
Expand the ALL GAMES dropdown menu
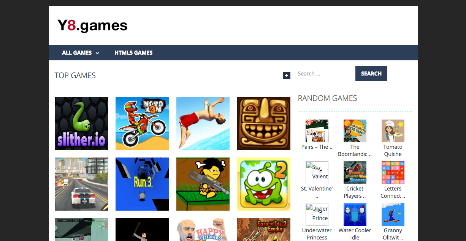[x=81, y=53]
